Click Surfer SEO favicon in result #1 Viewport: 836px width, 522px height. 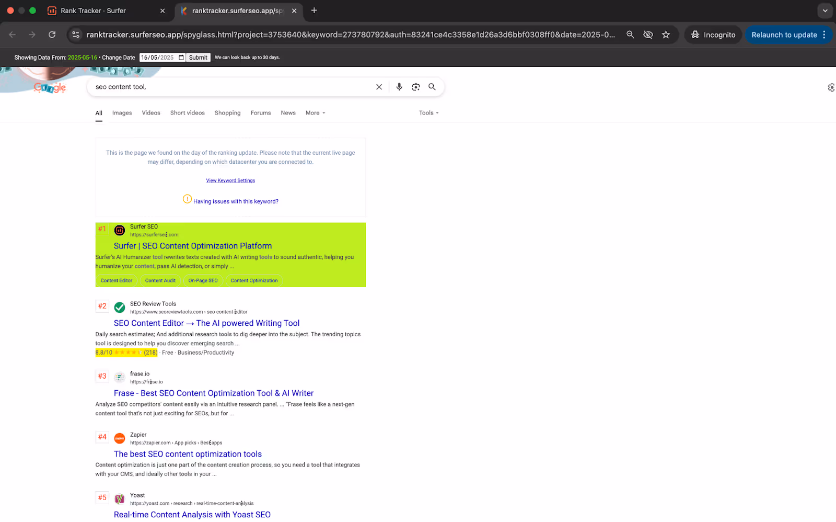coord(120,230)
